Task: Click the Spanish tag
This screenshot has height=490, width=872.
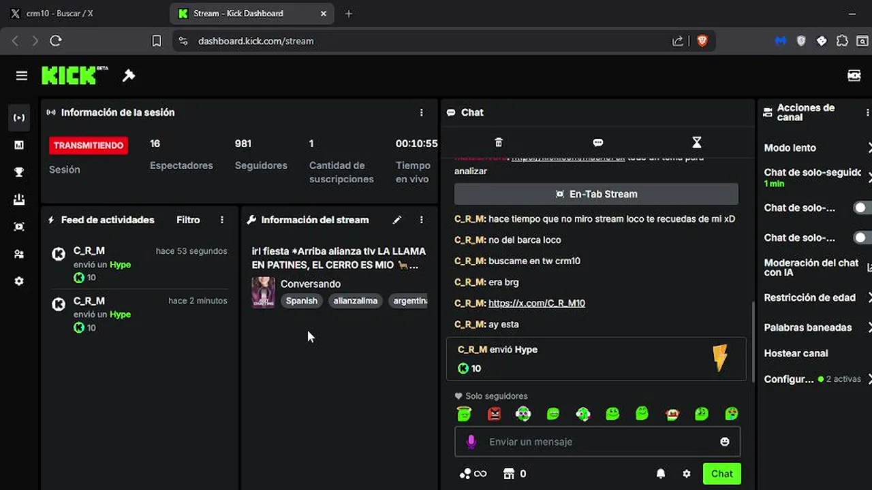Action: coord(302,301)
